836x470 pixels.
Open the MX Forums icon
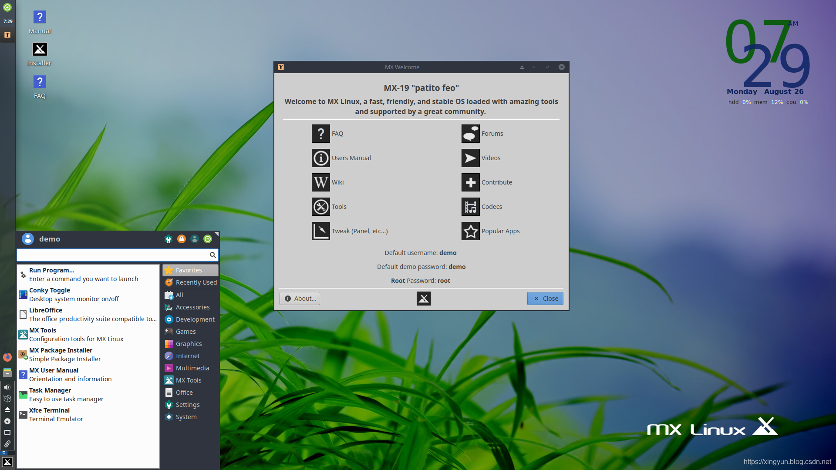click(471, 134)
